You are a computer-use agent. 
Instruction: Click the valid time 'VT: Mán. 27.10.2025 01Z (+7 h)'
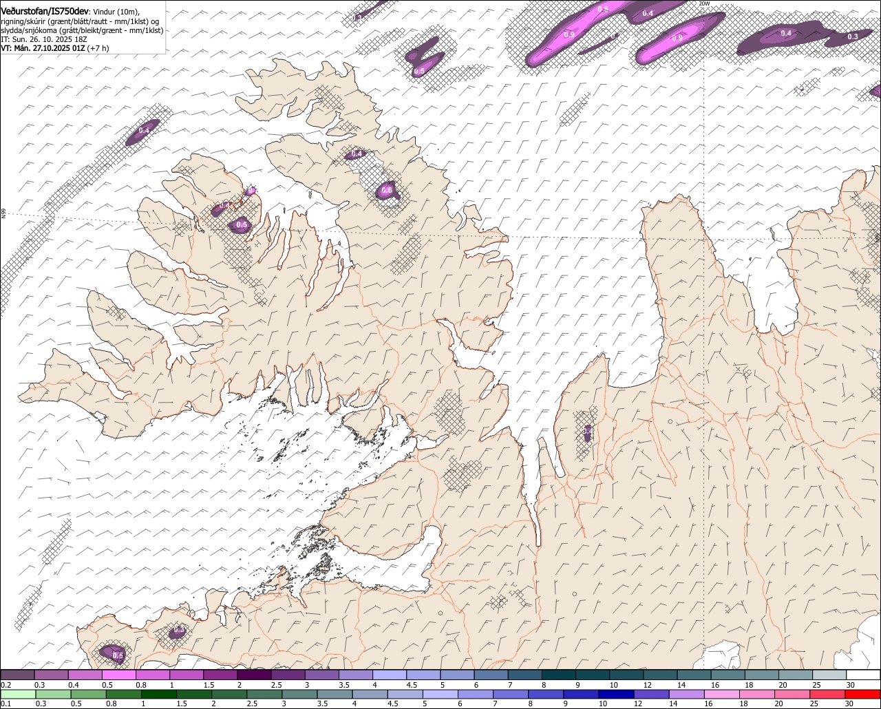click(54, 48)
